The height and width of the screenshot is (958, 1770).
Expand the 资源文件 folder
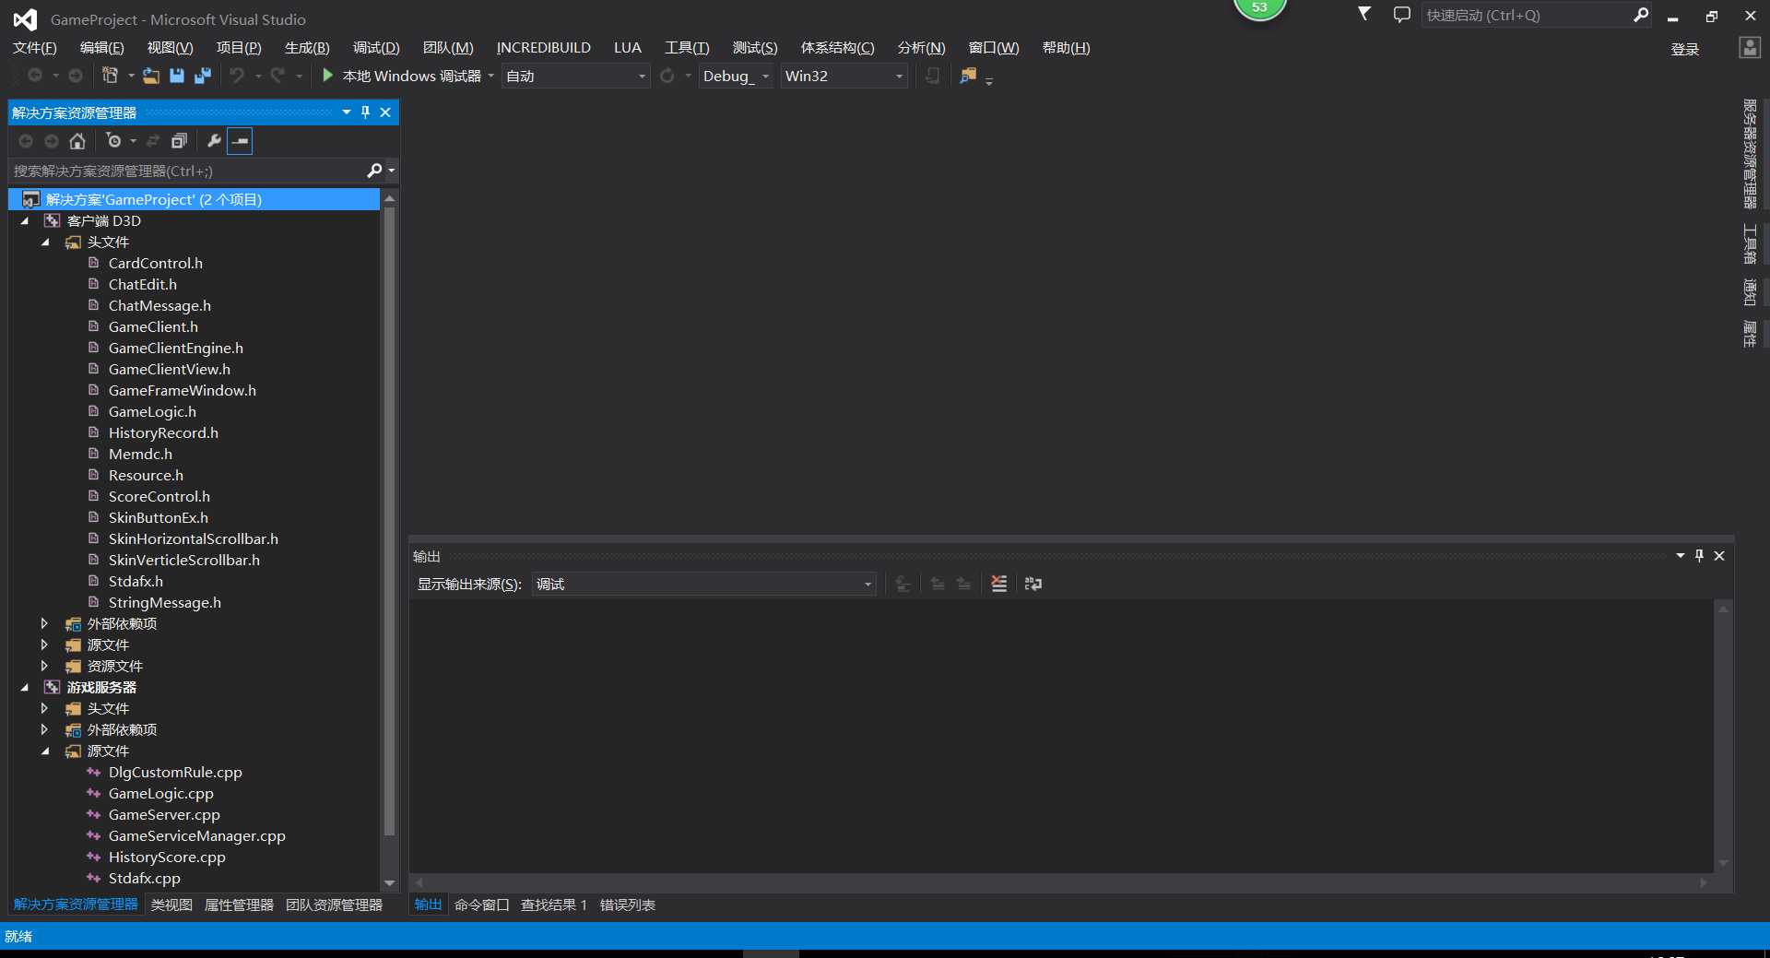[x=44, y=666]
